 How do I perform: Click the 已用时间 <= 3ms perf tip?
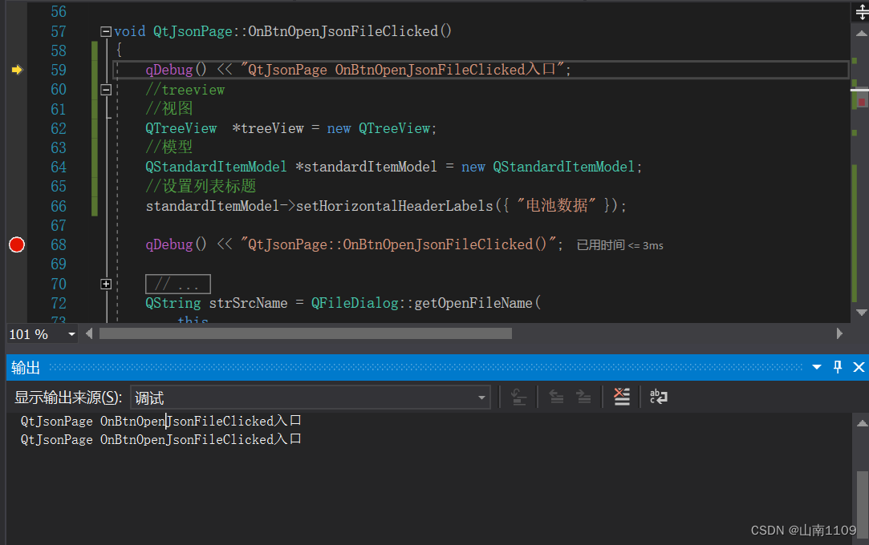tap(619, 245)
